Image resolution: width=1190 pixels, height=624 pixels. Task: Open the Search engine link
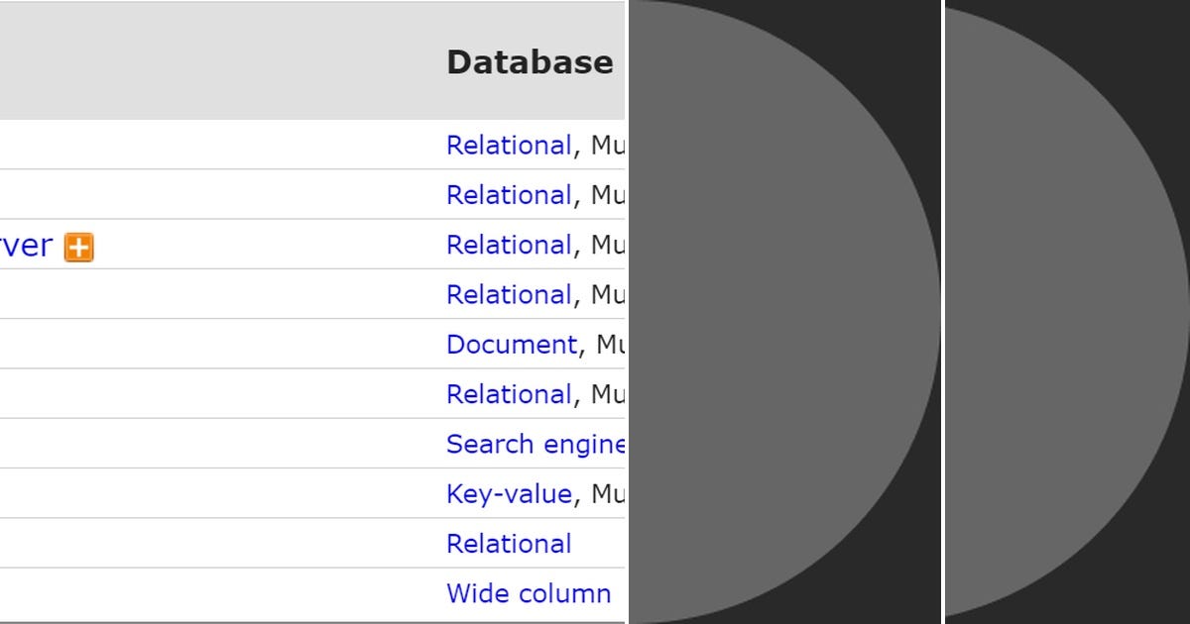click(535, 444)
